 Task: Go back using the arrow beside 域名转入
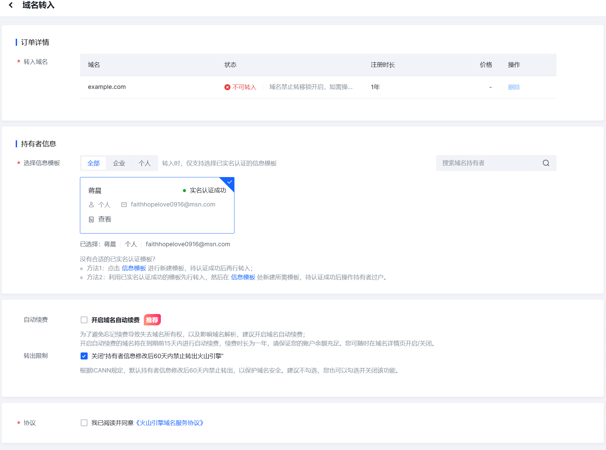pos(11,5)
